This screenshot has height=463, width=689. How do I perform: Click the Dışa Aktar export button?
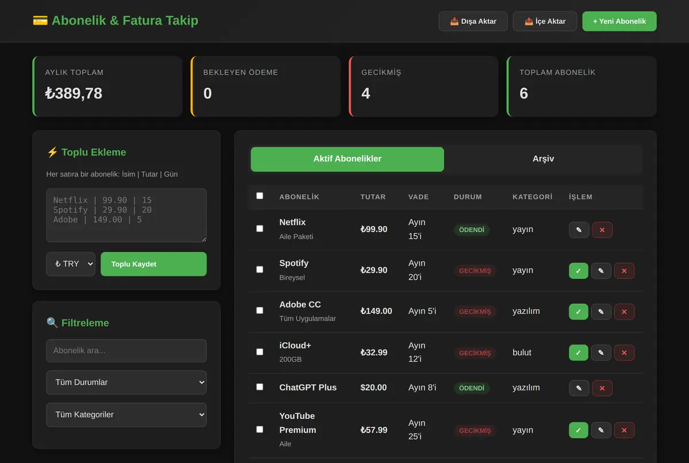(473, 21)
